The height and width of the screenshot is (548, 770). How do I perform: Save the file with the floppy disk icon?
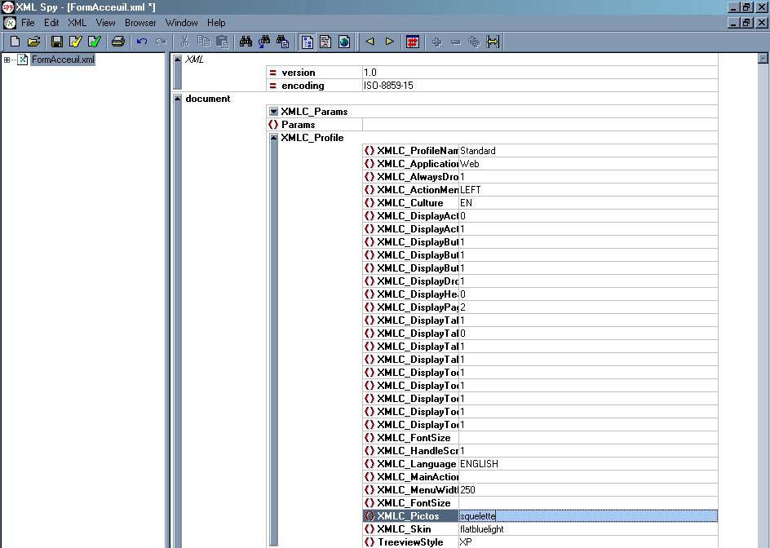tap(57, 42)
